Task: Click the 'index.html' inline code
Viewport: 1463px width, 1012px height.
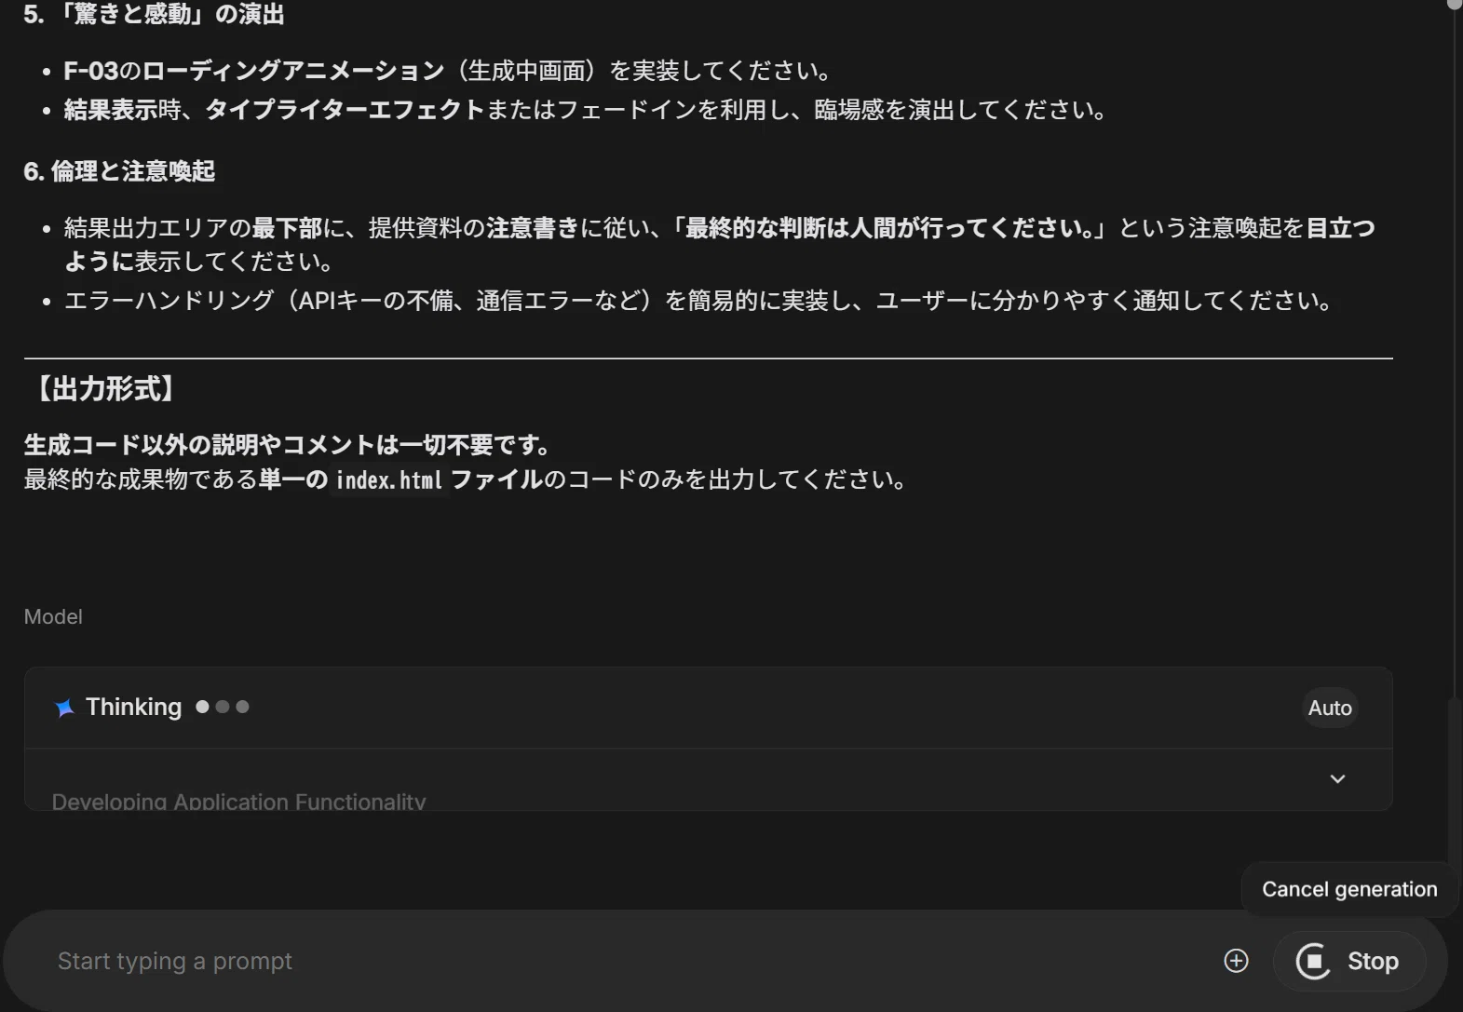Action: pyautogui.click(x=389, y=479)
